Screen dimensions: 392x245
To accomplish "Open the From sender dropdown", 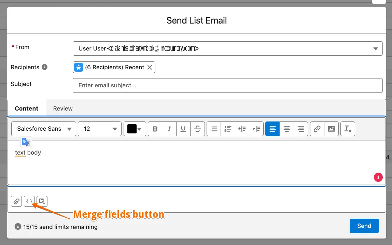I will pyautogui.click(x=227, y=48).
